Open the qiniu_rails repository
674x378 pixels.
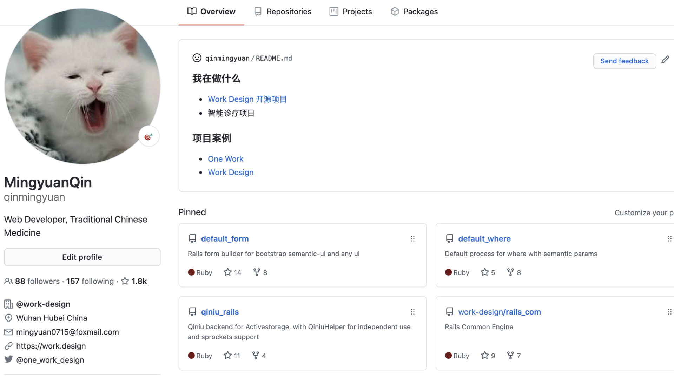tap(220, 312)
